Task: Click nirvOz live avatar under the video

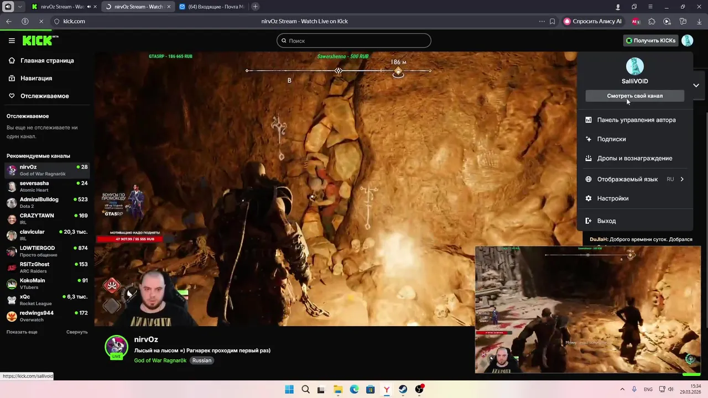Action: pyautogui.click(x=117, y=348)
